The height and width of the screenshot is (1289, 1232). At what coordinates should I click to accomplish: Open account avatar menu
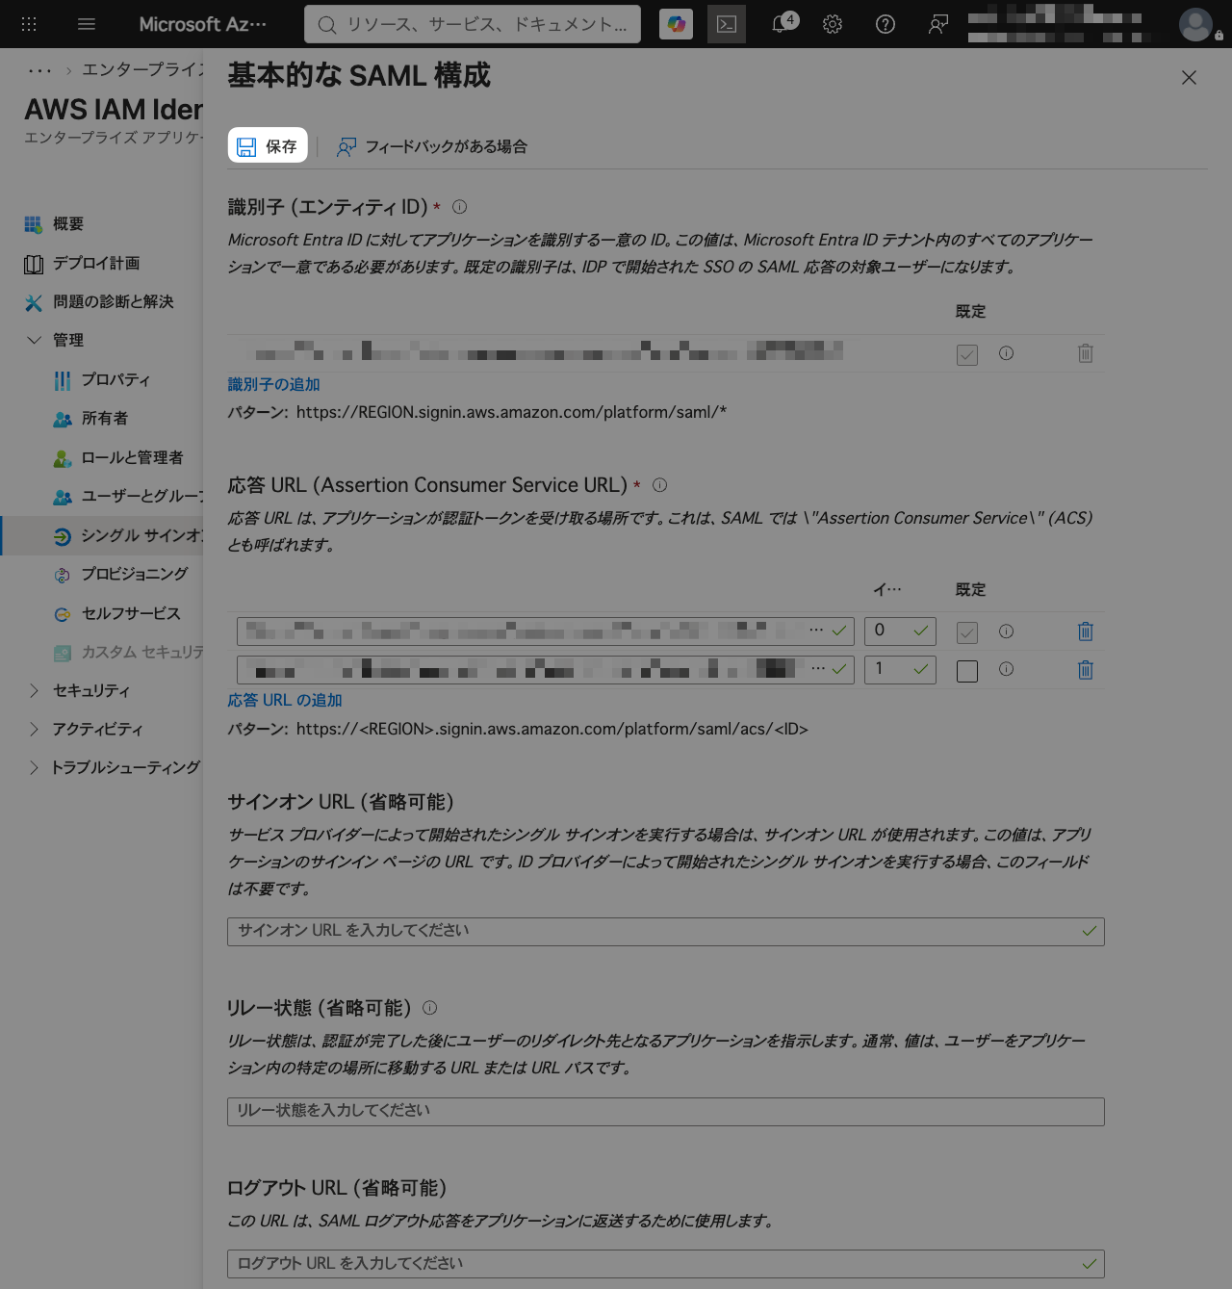(1195, 24)
